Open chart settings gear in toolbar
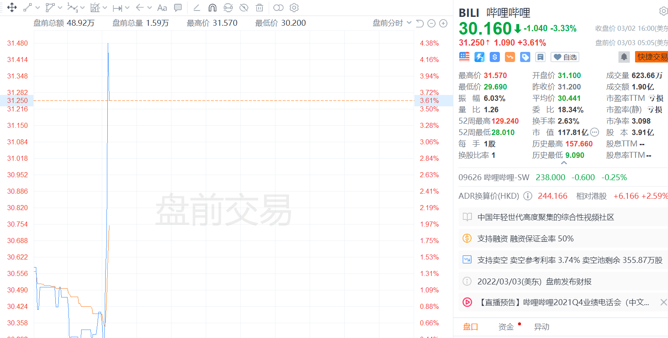 click(294, 8)
